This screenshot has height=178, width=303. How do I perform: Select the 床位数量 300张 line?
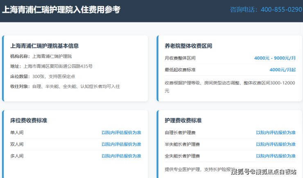(43, 77)
